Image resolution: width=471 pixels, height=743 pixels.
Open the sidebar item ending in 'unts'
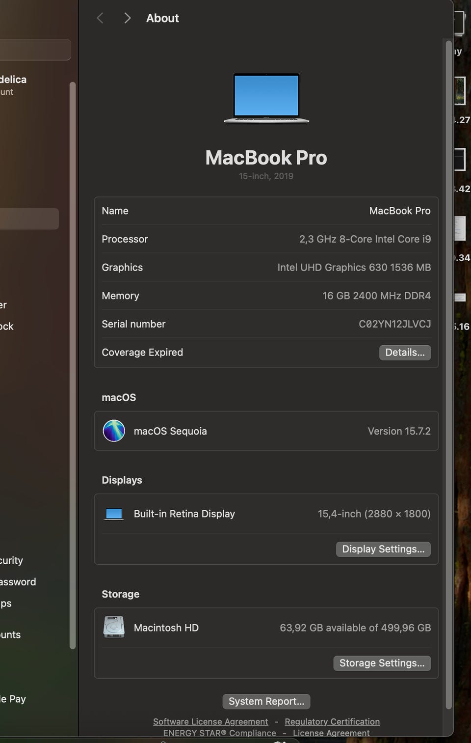10,634
